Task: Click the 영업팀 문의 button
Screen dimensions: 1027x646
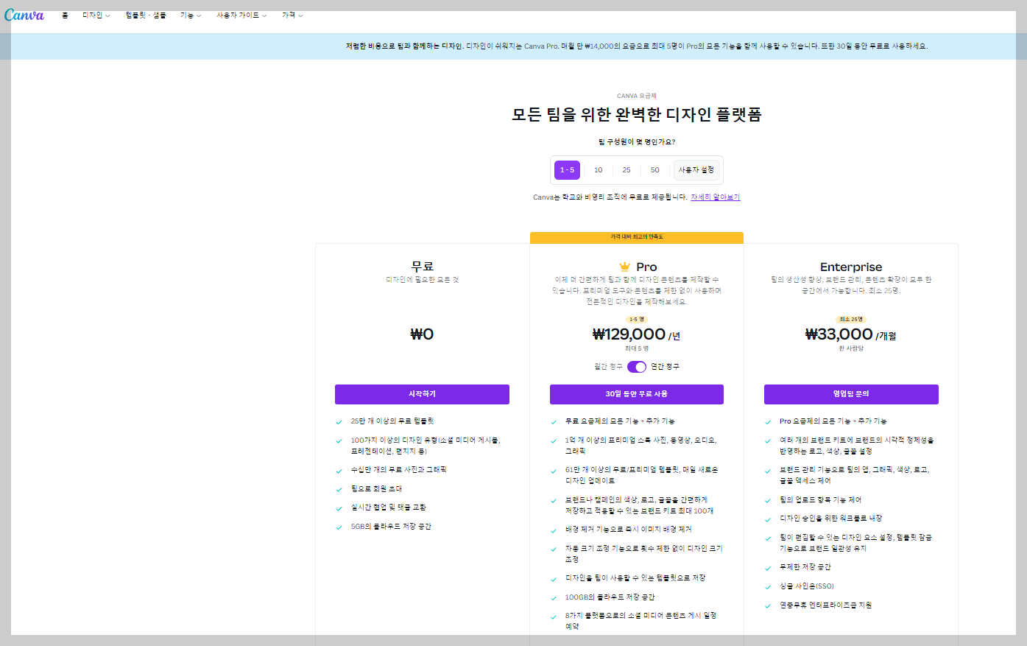Action: [851, 394]
